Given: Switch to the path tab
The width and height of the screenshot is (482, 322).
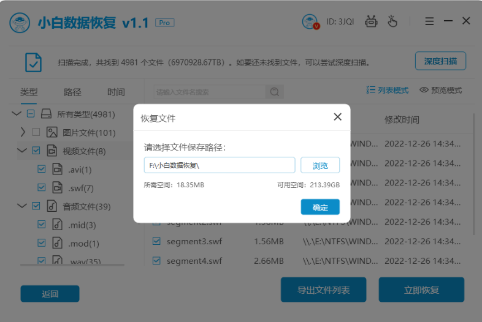Looking at the screenshot, I should (72, 92).
